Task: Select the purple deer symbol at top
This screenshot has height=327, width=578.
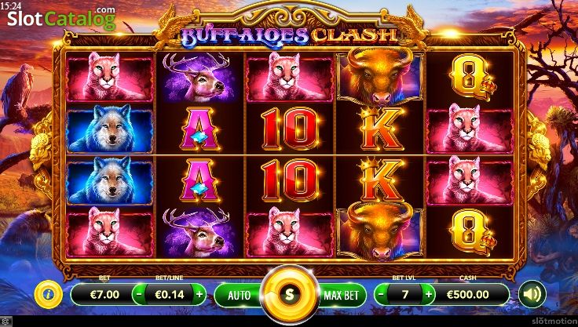Action: tap(199, 78)
